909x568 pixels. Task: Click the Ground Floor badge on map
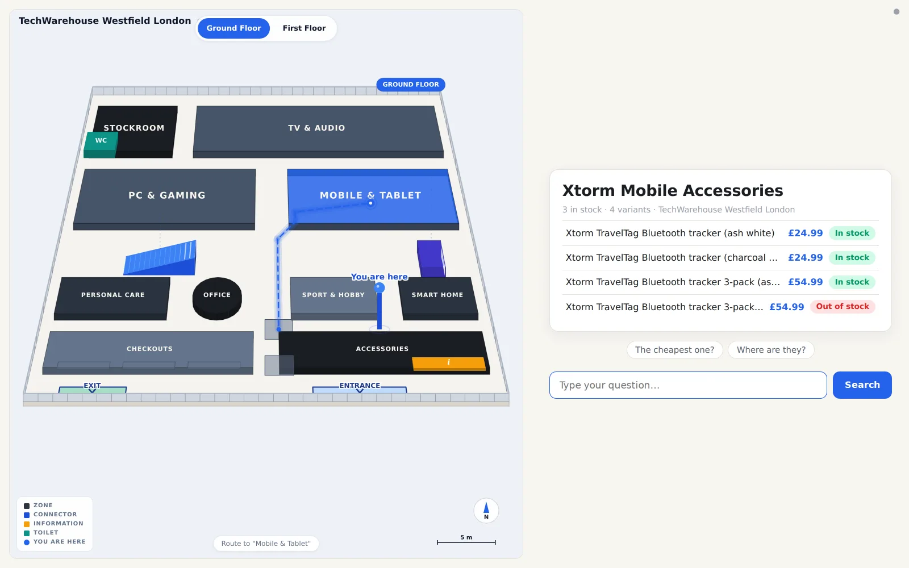tap(411, 85)
